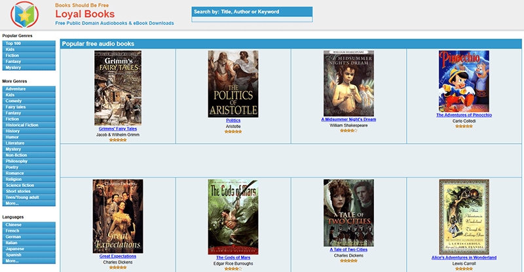Screen dimensions: 524x272
Task: Open the Fairy tales genre
Action: pos(29,107)
